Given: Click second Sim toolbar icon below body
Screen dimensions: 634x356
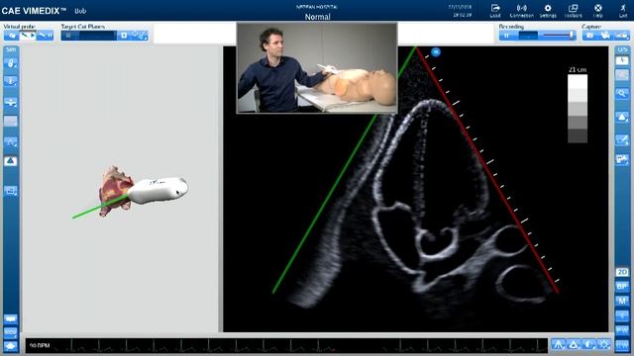Looking at the screenshot, I should (x=11, y=81).
